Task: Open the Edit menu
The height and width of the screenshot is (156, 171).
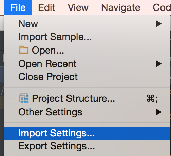Action: pos(47,7)
